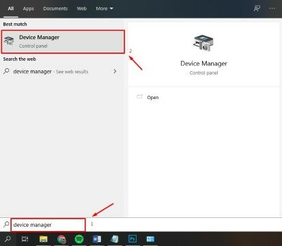Open File Explorer from taskbar
Image resolution: width=282 pixels, height=246 pixels.
pyautogui.click(x=43, y=239)
